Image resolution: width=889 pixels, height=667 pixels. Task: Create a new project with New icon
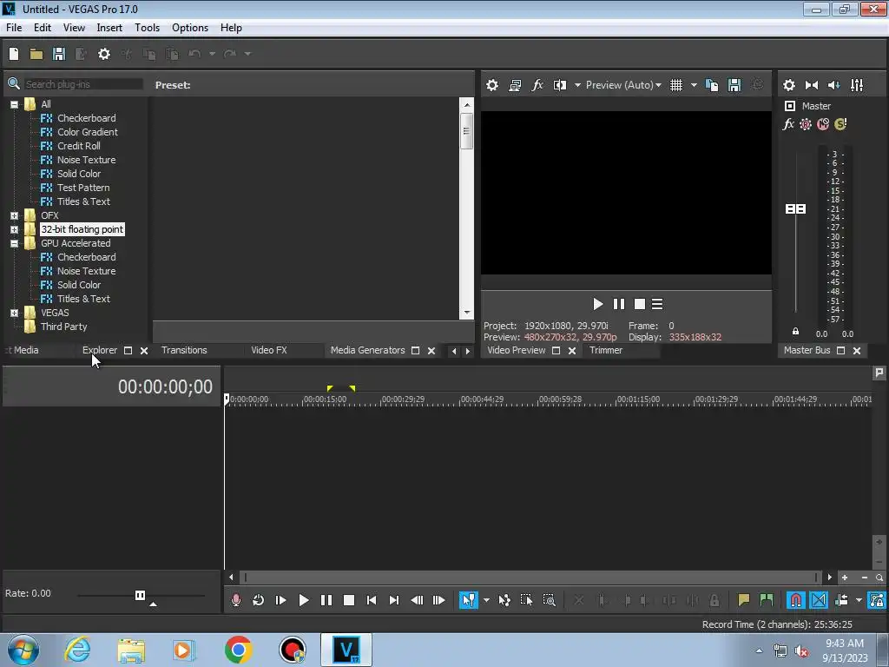point(14,54)
